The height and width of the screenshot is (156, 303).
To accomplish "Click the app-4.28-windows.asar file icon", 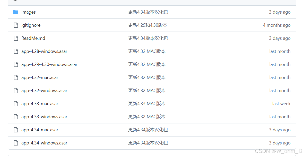I will tap(16, 51).
